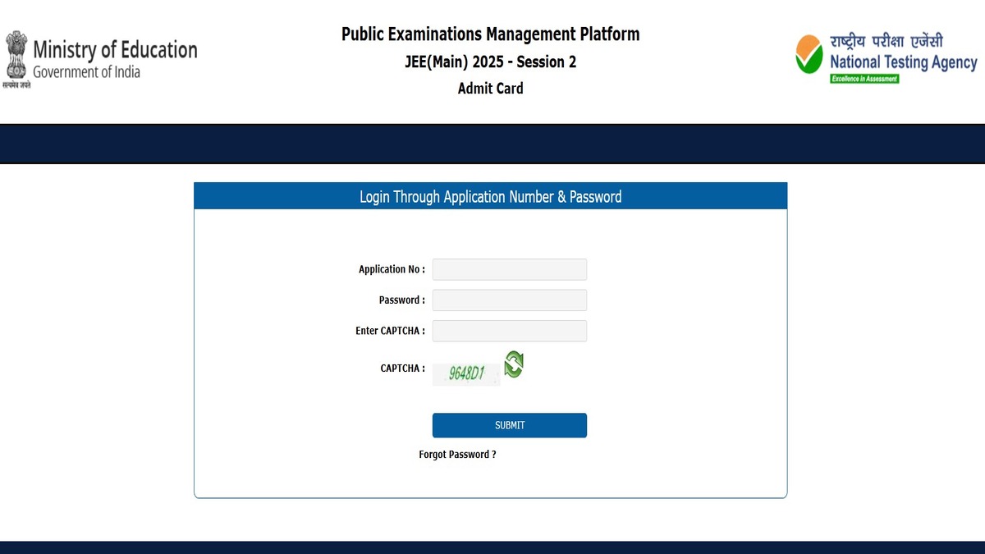Click the Application No input field
Screen dimensions: 985x554
509,269
